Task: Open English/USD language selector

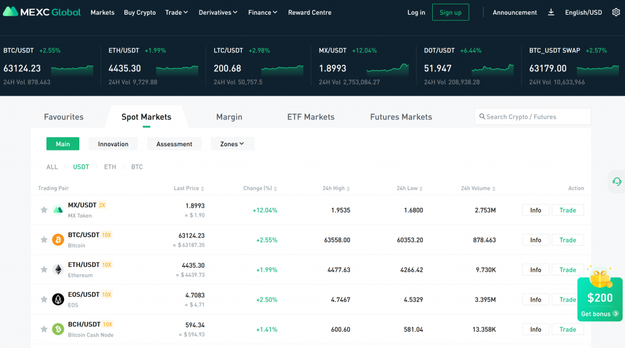Action: 583,12
